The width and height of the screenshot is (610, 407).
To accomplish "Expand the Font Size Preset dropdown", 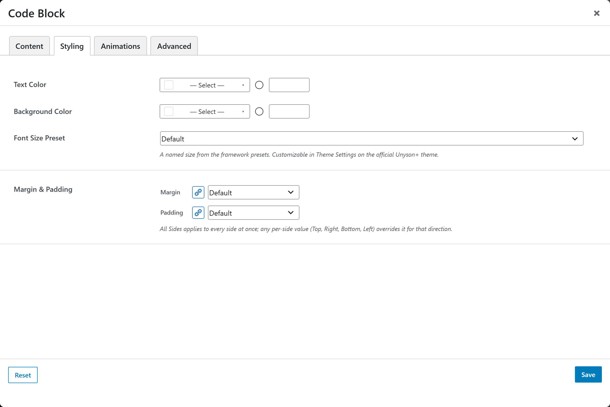I will 372,138.
